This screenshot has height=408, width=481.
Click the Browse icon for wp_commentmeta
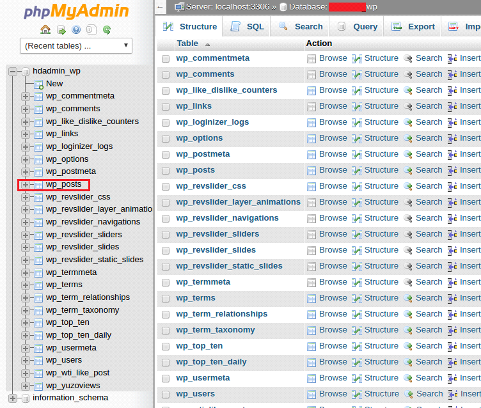tap(311, 58)
